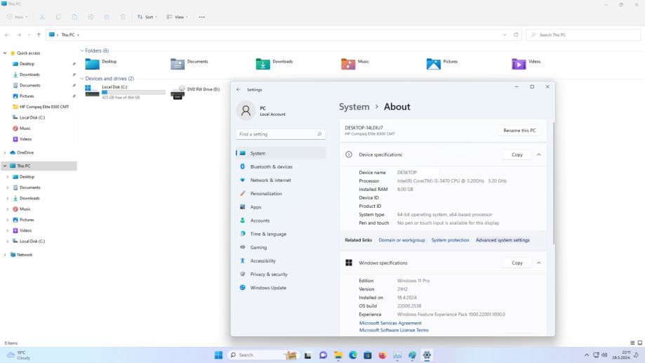Show hidden icons in the system tray
645x363 pixels.
pyautogui.click(x=586, y=355)
